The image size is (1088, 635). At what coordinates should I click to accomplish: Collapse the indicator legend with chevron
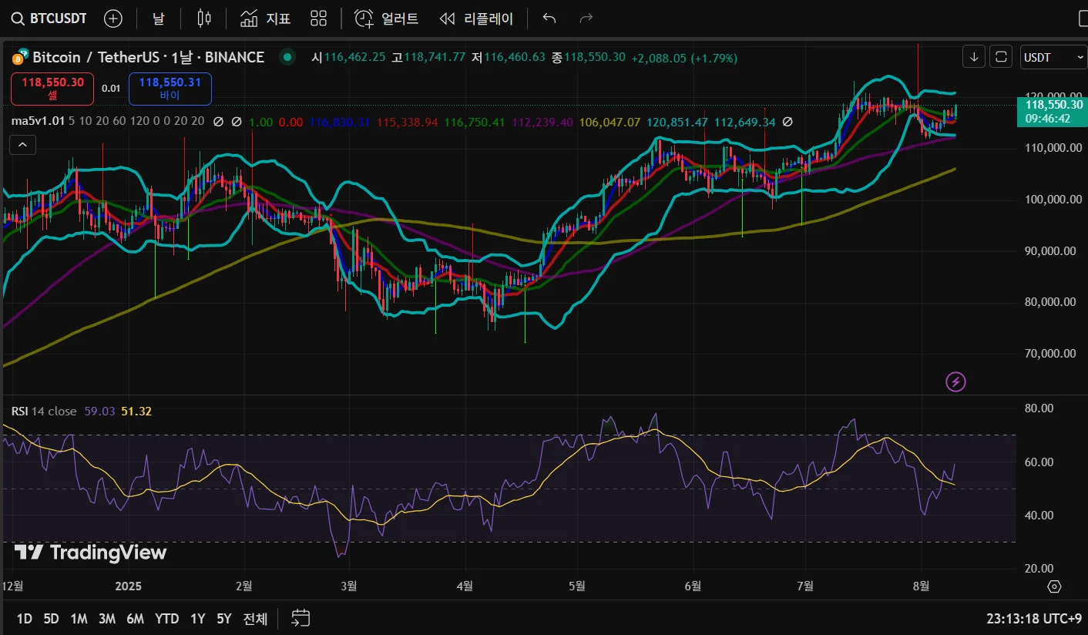point(23,145)
